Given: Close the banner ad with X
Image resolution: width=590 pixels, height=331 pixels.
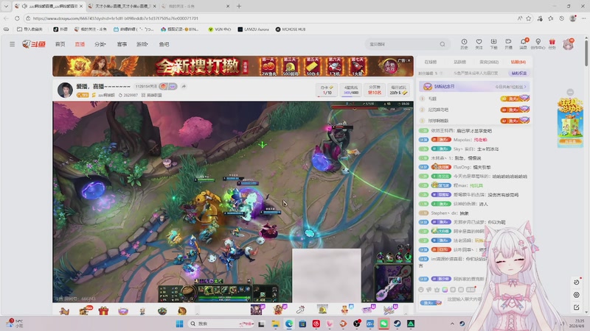Looking at the screenshot, I should (409, 60).
